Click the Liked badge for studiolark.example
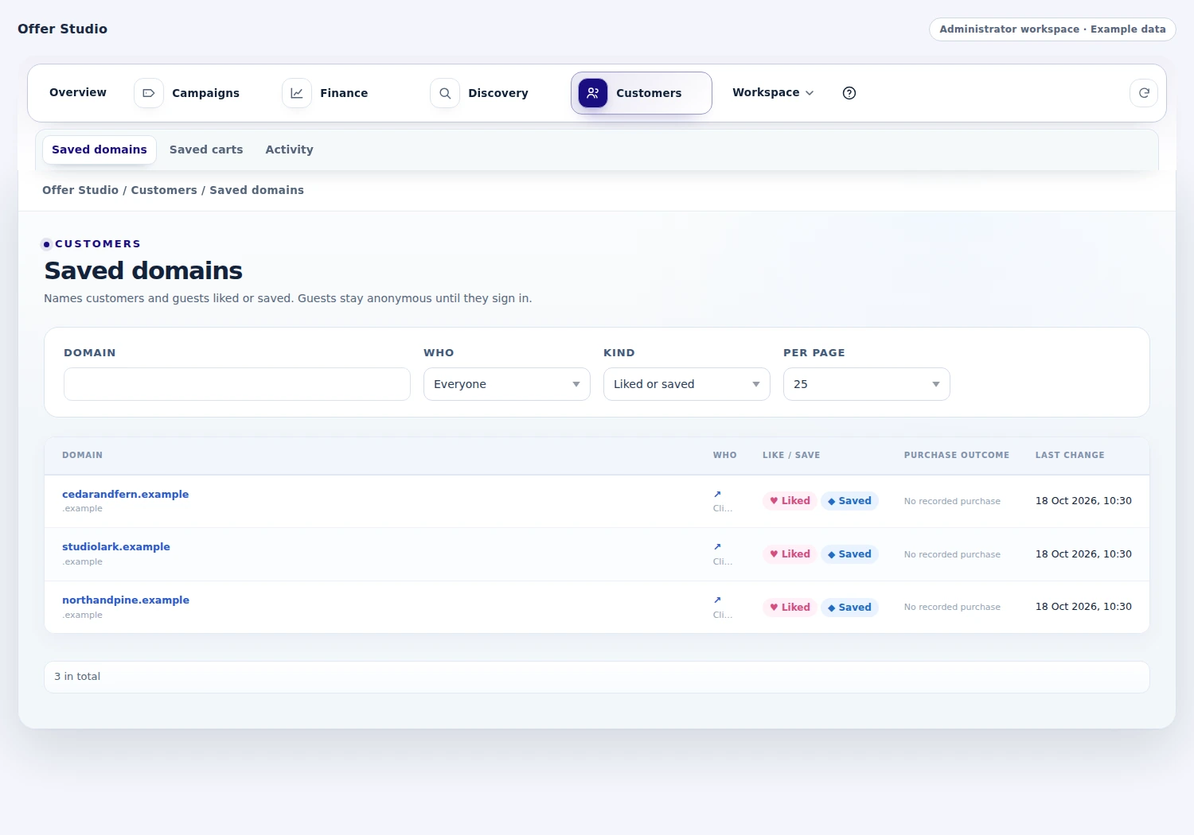 point(790,554)
